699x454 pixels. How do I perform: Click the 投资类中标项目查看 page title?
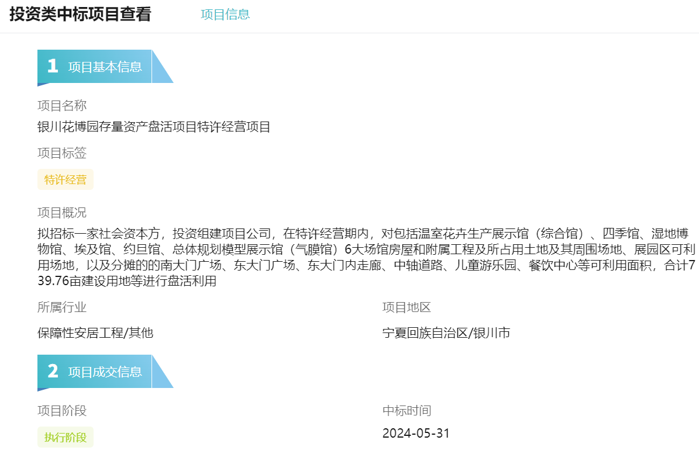coord(80,14)
